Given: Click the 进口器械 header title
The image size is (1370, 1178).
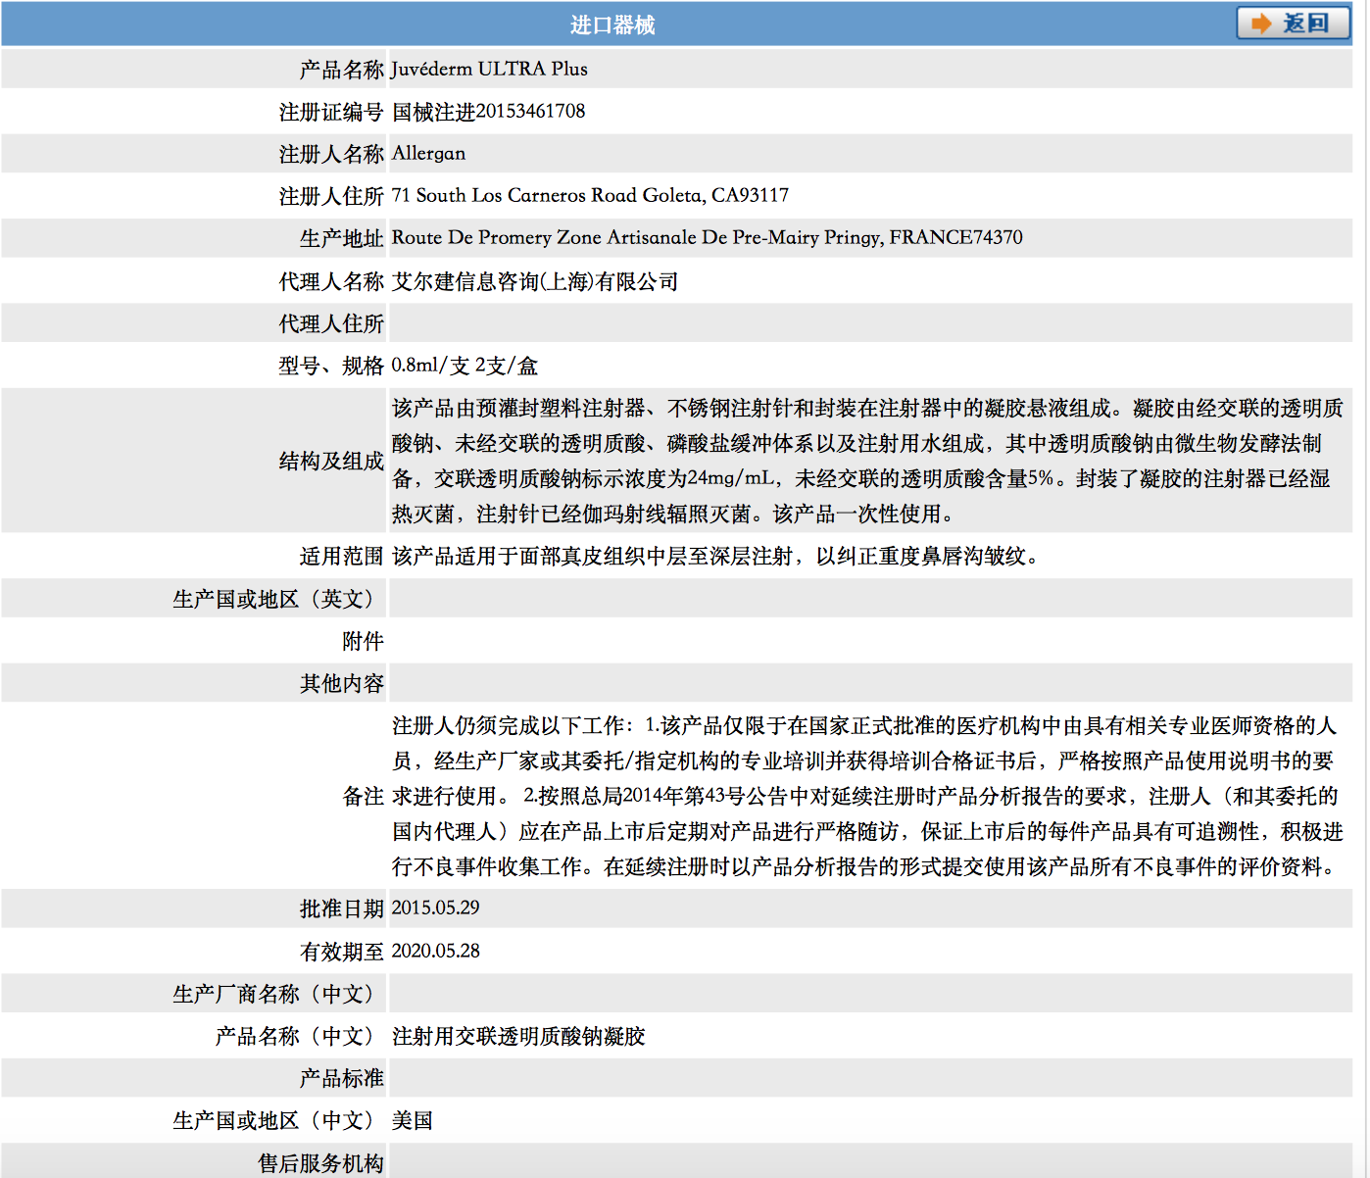Looking at the screenshot, I should pyautogui.click(x=612, y=25).
